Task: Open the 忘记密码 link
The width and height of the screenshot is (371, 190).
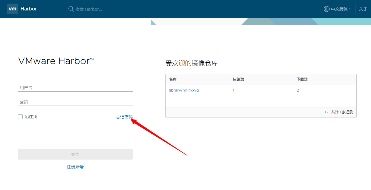Action: pos(124,117)
